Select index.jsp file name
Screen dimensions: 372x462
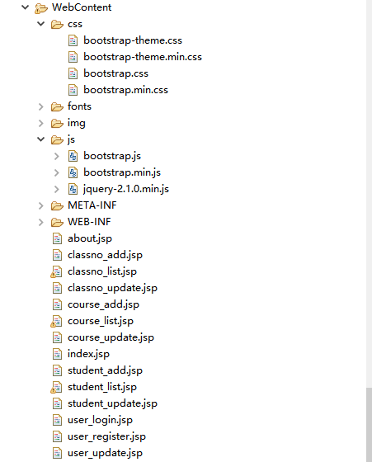(x=88, y=354)
